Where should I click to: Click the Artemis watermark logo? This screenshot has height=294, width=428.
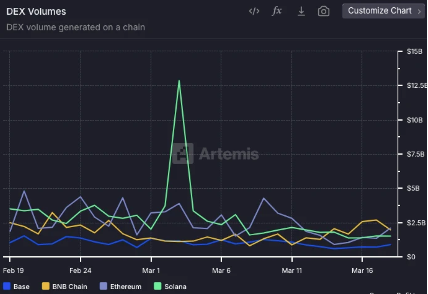pyautogui.click(x=183, y=153)
